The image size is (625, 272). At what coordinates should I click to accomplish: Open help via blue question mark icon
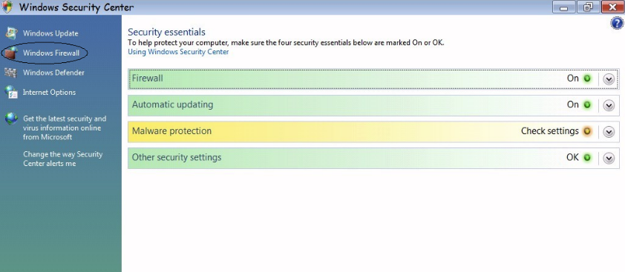pos(617,24)
